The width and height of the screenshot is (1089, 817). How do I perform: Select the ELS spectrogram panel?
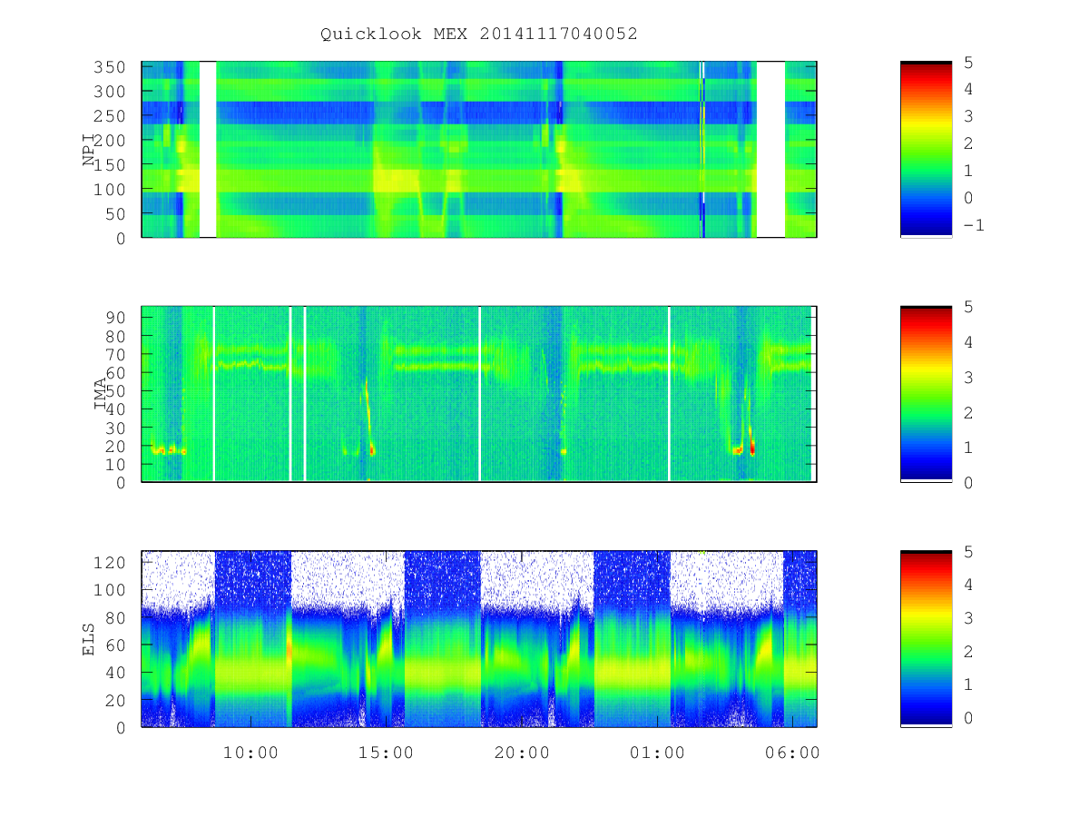coord(479,639)
